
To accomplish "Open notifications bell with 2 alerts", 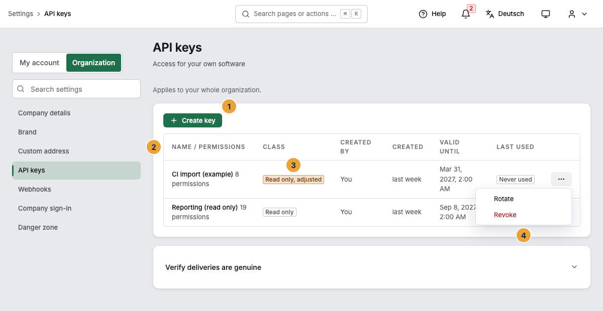I will 466,14.
